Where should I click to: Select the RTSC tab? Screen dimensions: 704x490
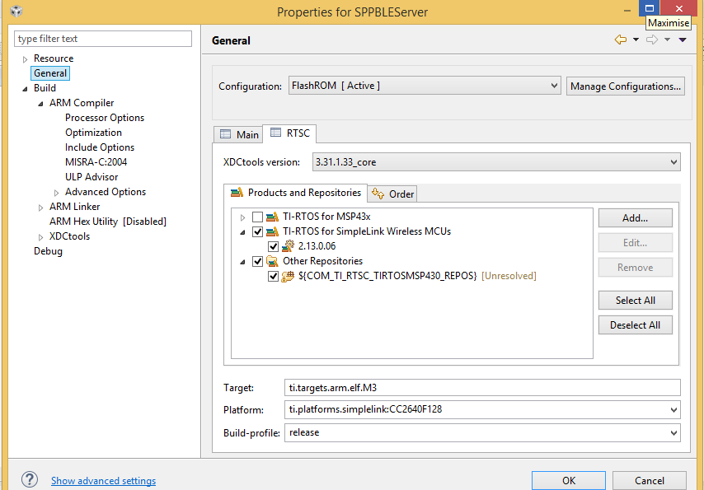289,133
